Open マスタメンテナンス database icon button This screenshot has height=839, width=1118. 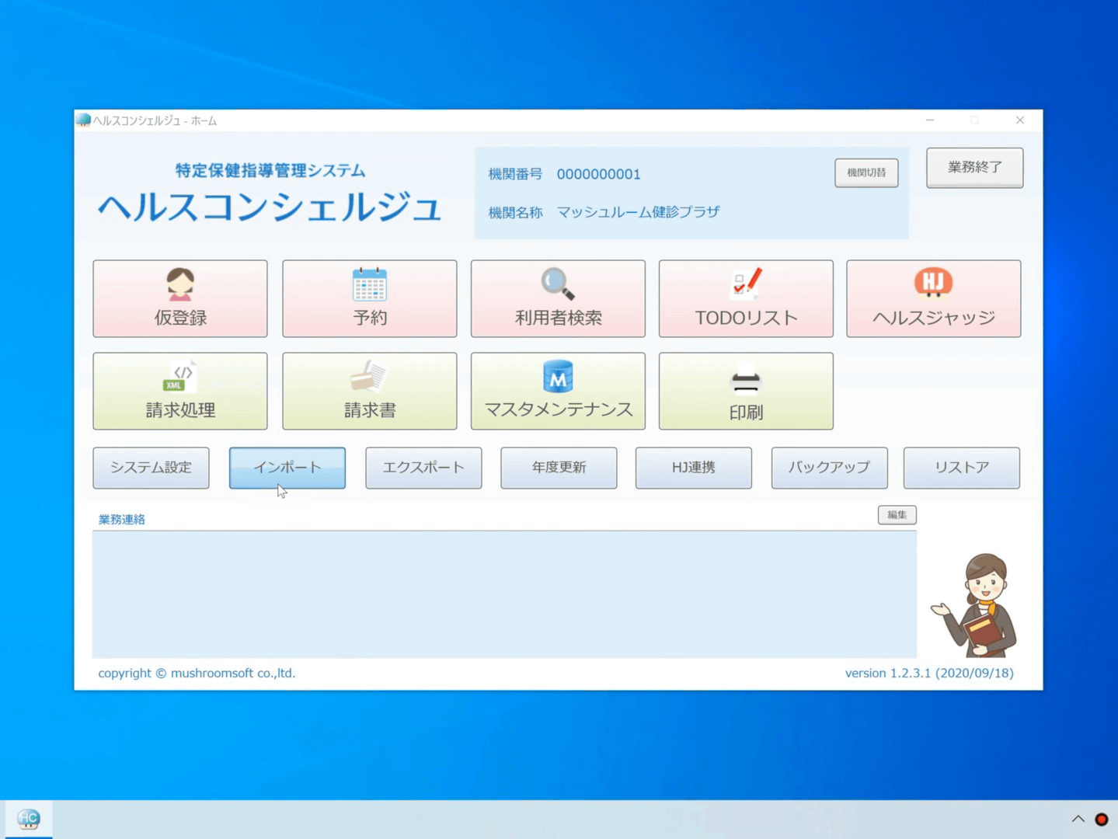point(558,391)
